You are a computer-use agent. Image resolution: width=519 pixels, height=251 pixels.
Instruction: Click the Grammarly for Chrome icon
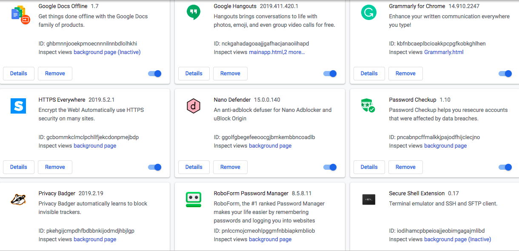point(368,12)
